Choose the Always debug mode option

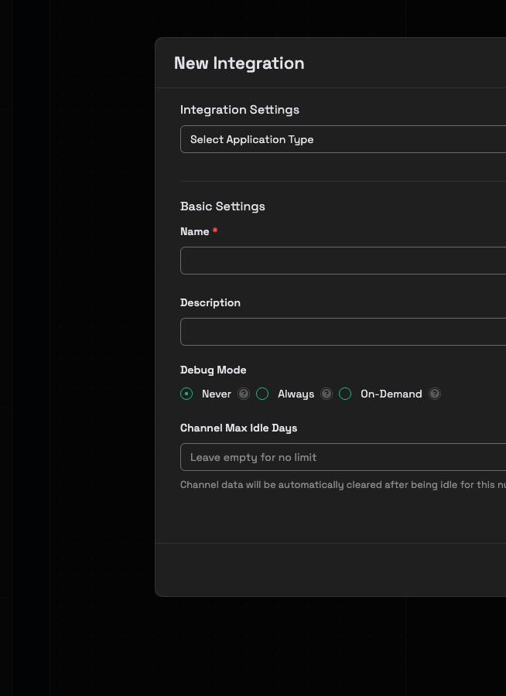pyautogui.click(x=262, y=394)
